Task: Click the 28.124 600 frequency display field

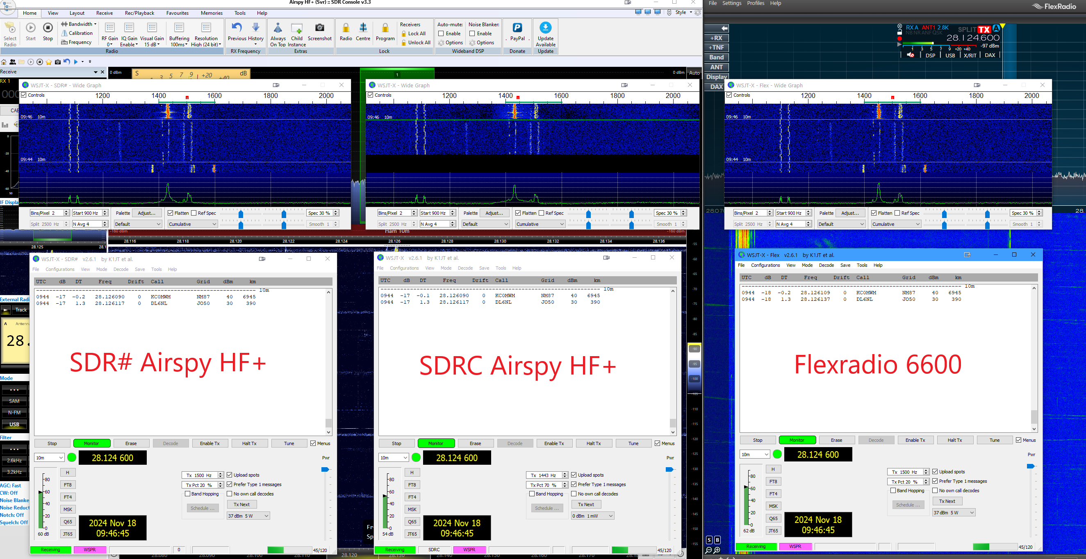Action: click(x=112, y=457)
